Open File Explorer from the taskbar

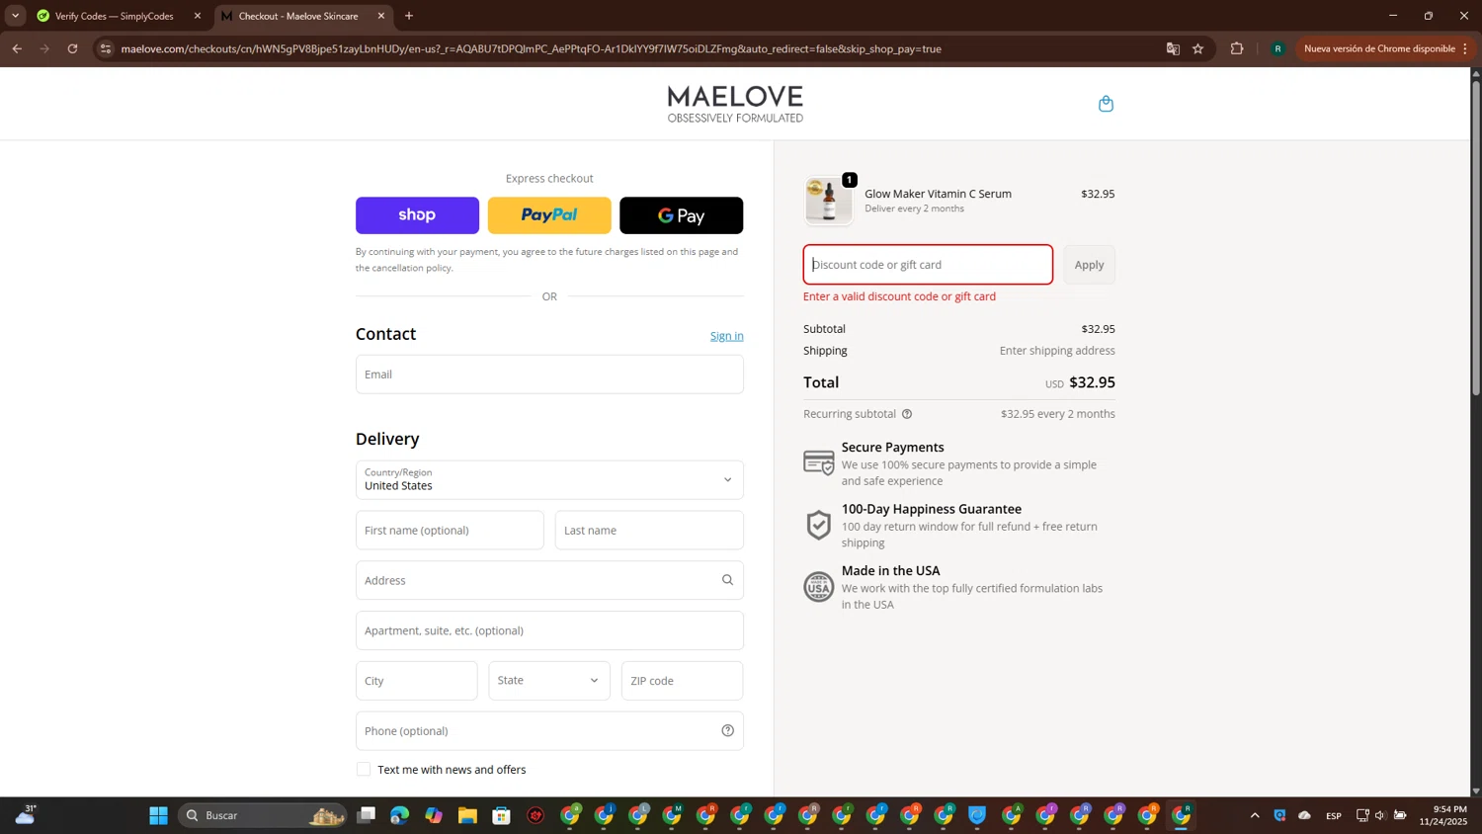pyautogui.click(x=467, y=815)
